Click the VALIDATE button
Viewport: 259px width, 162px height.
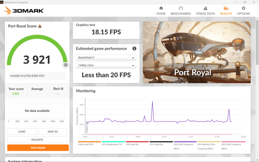pyautogui.click(x=37, y=140)
